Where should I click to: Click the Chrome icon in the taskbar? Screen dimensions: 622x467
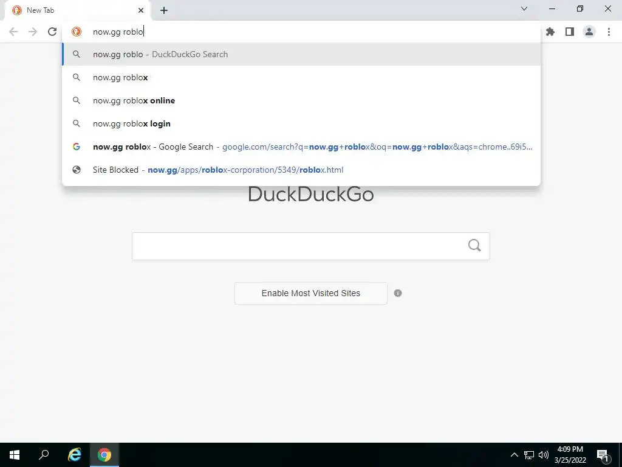(104, 455)
